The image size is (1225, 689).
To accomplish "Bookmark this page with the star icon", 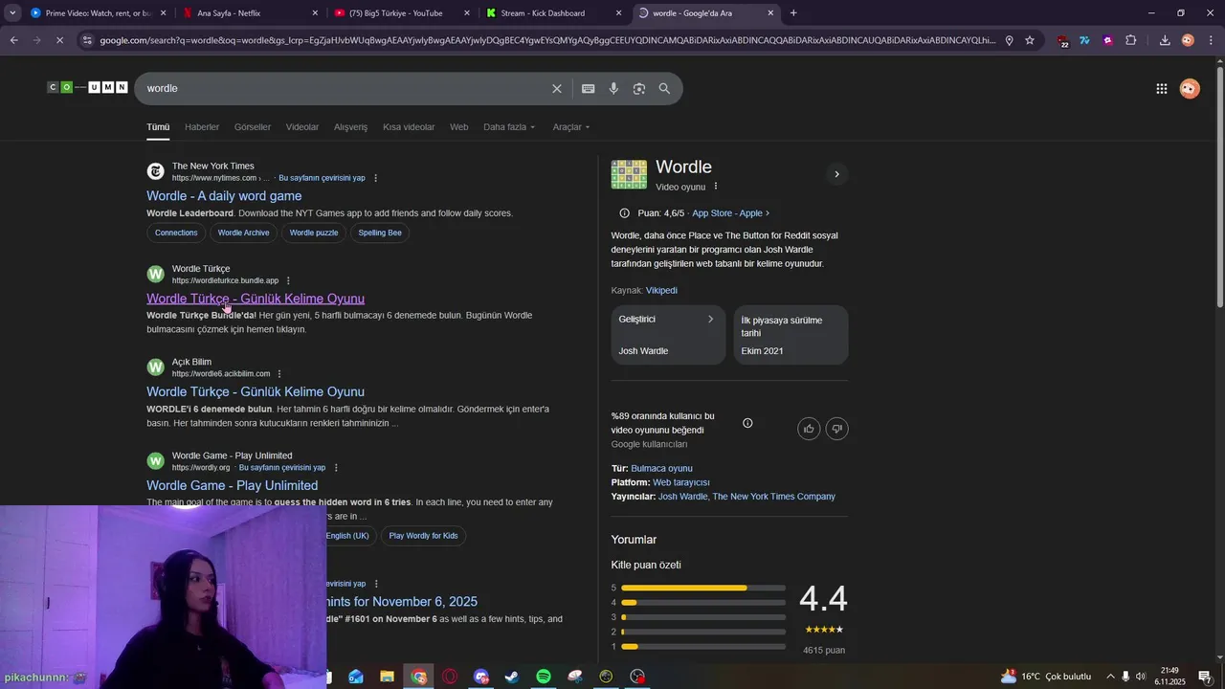I will pyautogui.click(x=1030, y=40).
